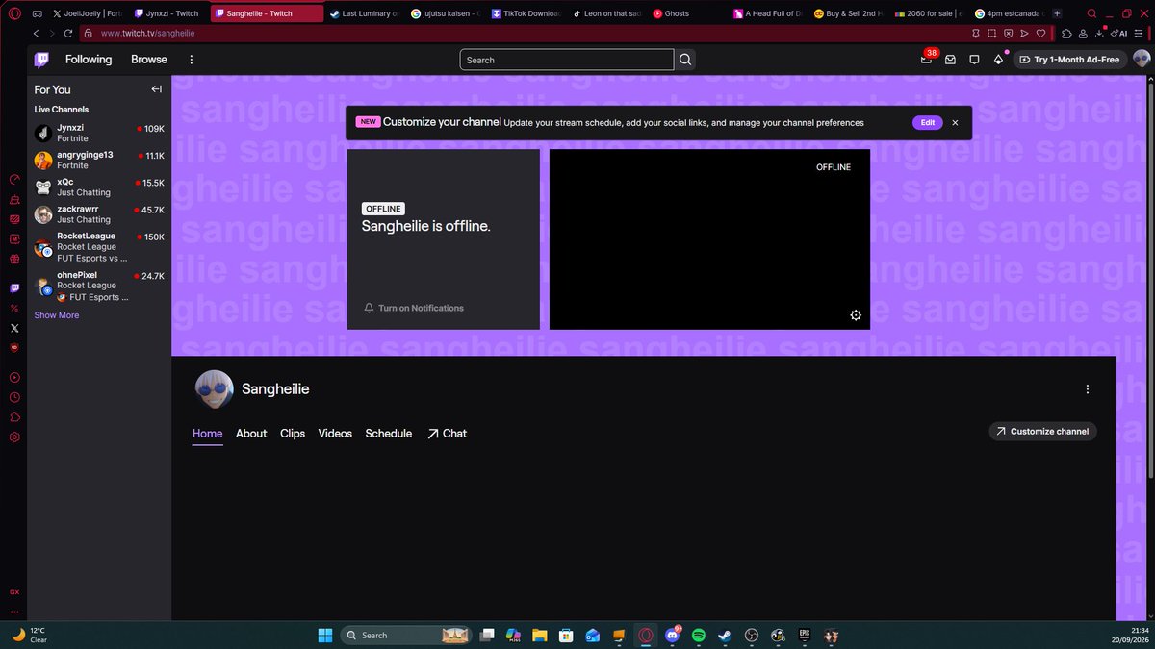Open Twitch panel in Opera sidebar
The height and width of the screenshot is (649, 1155).
pyautogui.click(x=14, y=287)
